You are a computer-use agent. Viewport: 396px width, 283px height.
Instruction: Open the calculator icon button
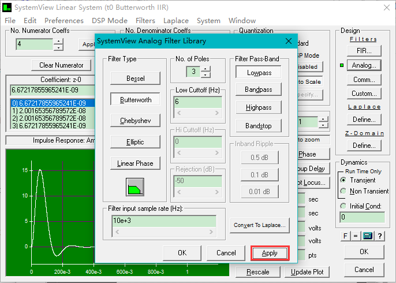click(368, 236)
